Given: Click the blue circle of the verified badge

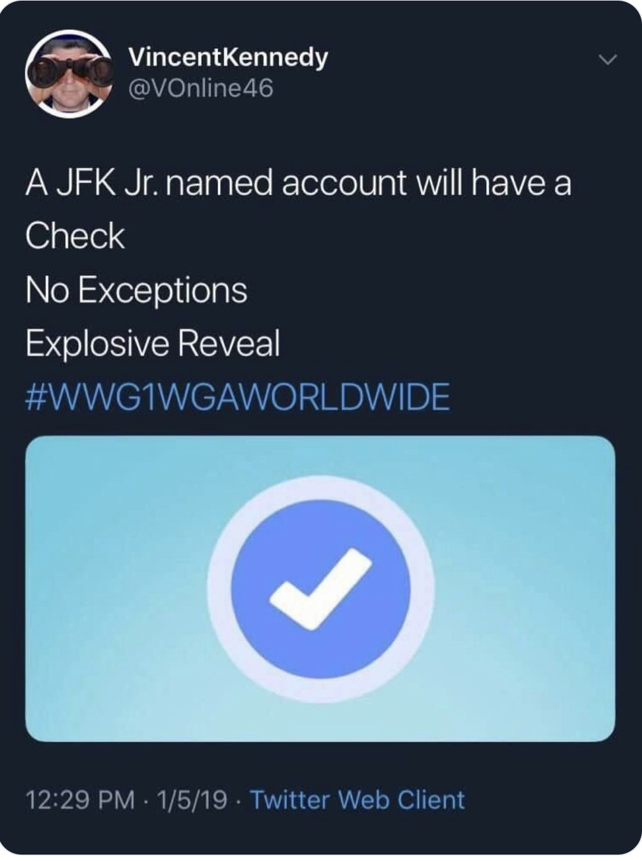Looking at the screenshot, I should click(x=320, y=588).
